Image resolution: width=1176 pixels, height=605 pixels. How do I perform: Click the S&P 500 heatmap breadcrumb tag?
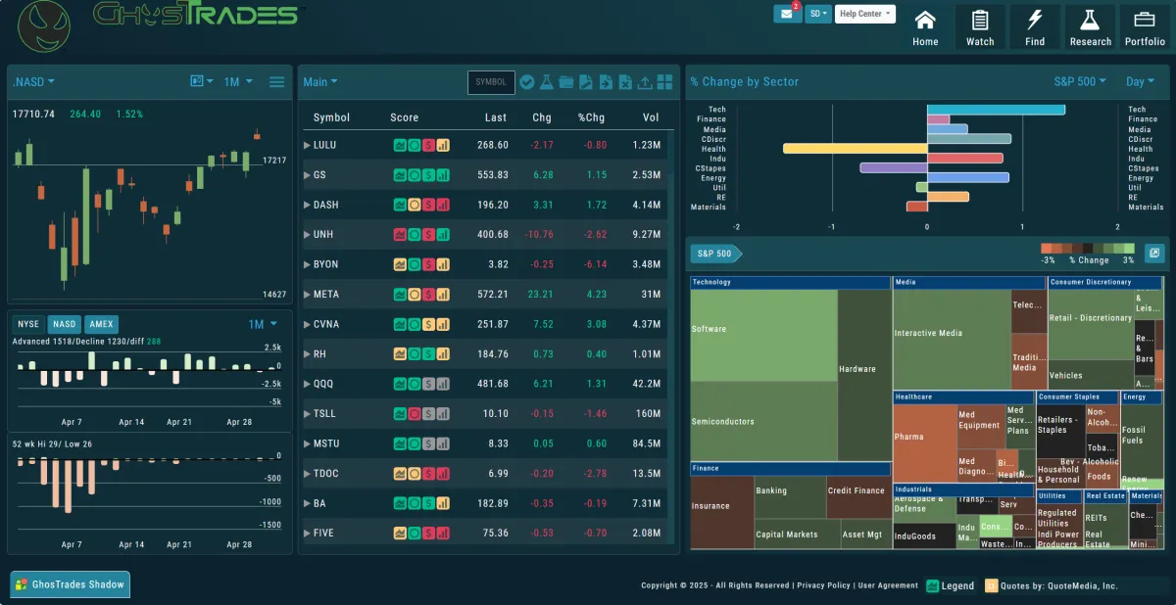point(715,255)
